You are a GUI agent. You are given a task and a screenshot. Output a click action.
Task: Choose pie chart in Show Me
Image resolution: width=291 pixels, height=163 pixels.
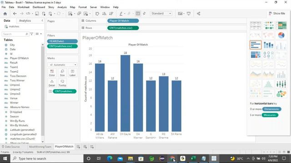281,35
